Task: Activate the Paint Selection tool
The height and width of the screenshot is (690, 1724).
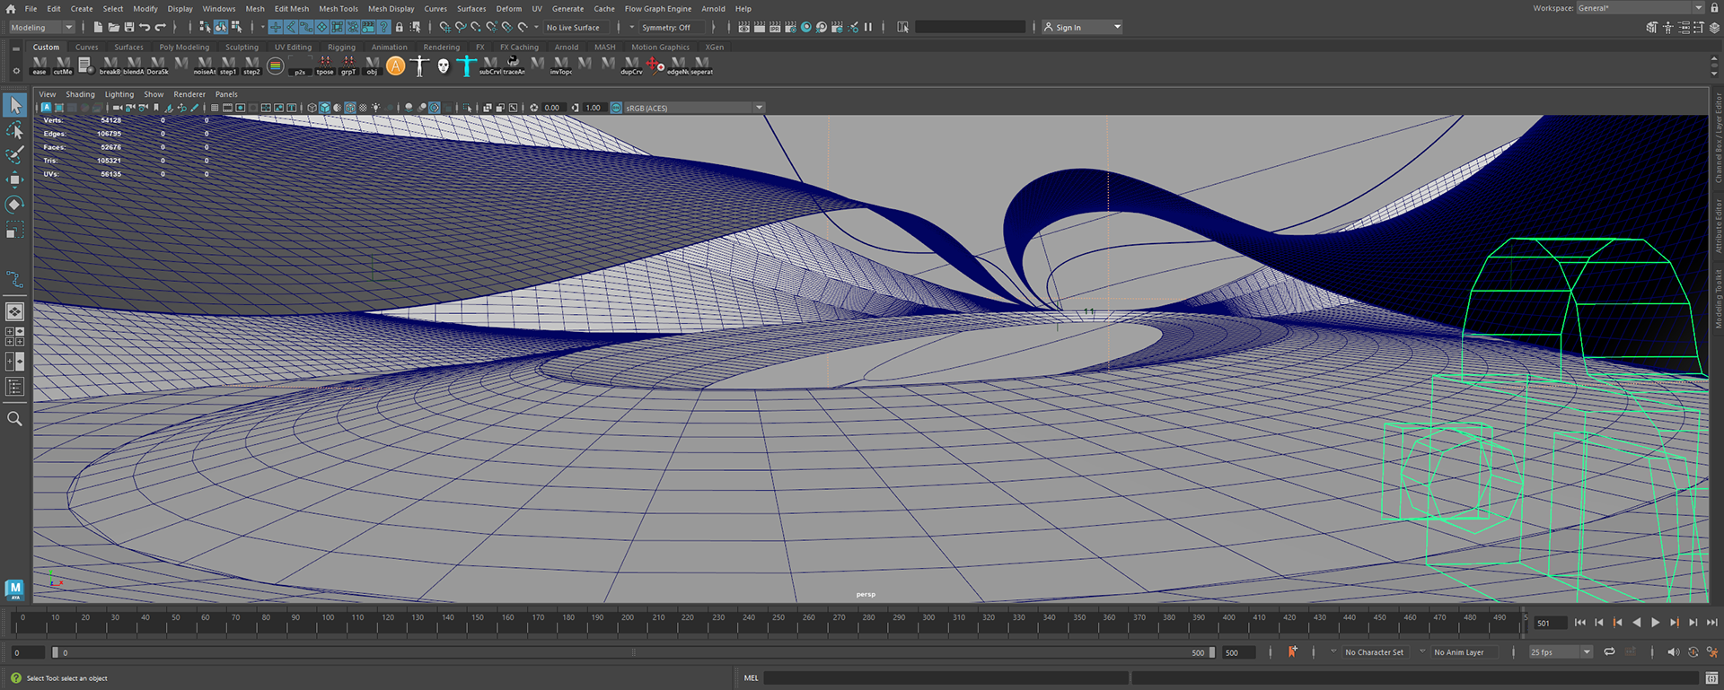Action: pyautogui.click(x=14, y=155)
